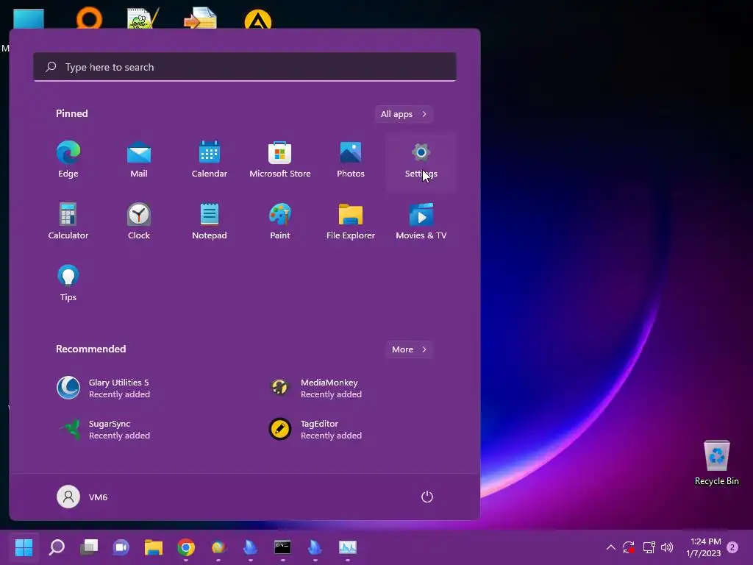Click the Type here to search field
753x565 pixels.
[x=245, y=67]
